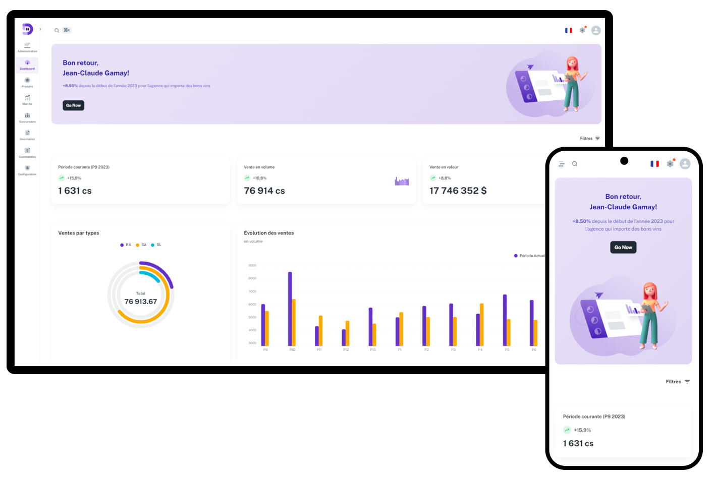Toggle the SL series in the donut legend
Viewport: 717px width, 482px height.
[x=156, y=245]
